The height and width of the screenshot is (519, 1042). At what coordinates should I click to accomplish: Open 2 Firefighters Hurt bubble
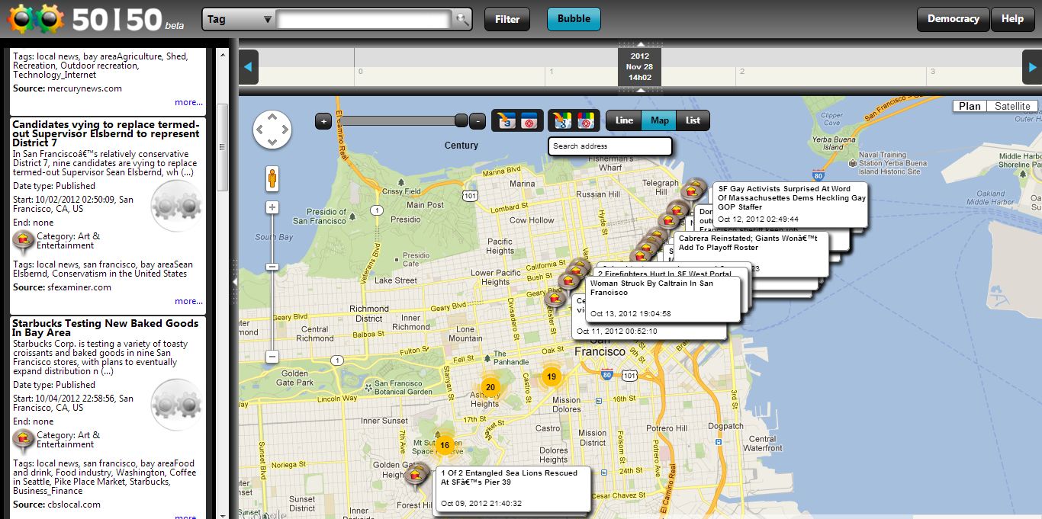coord(664,273)
